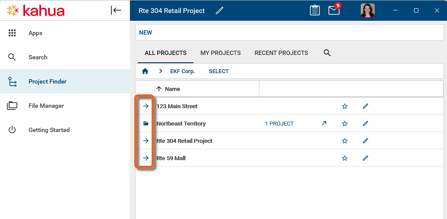Open Rte 59 Mall via arrow icon
The width and height of the screenshot is (447, 219).
(146, 158)
